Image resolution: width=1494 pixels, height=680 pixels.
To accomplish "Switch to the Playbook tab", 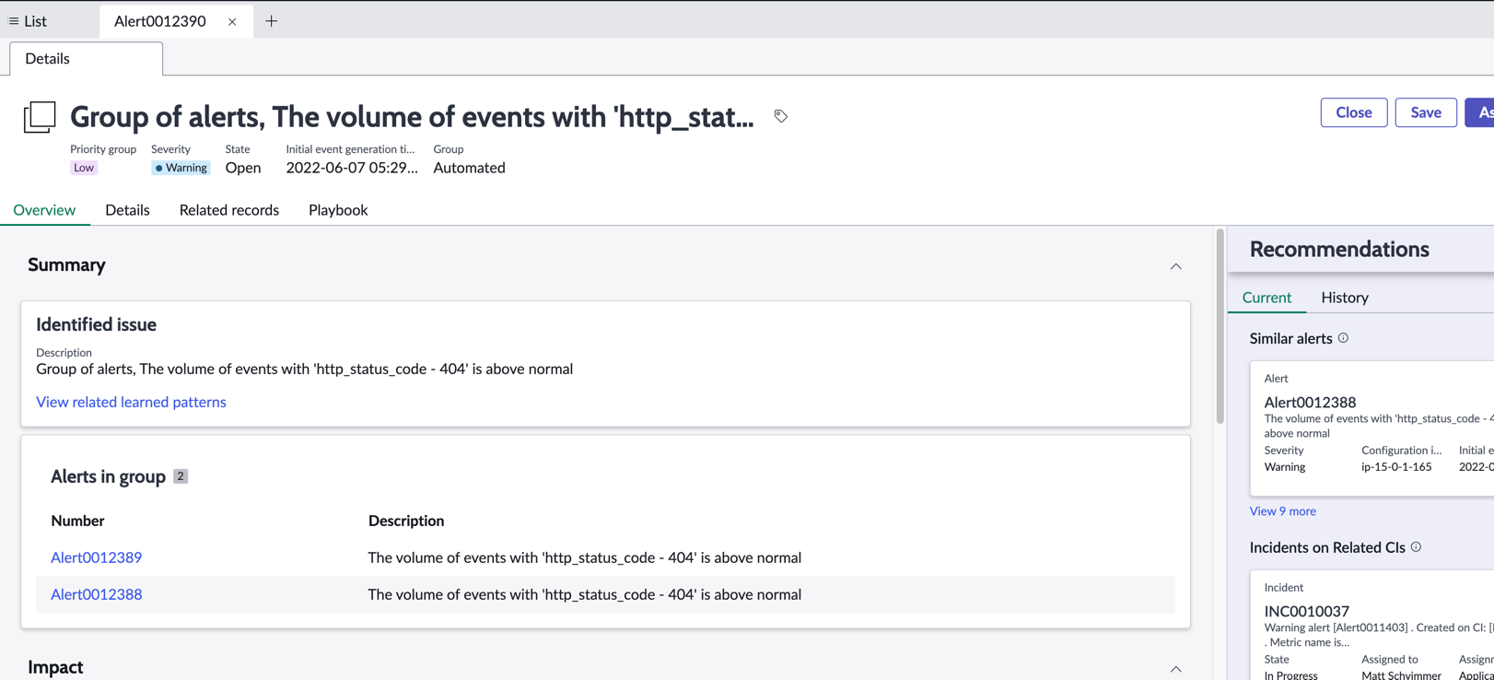I will click(x=338, y=210).
